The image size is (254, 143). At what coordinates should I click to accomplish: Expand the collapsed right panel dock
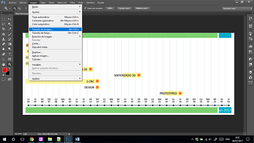pyautogui.click(x=253, y=13)
